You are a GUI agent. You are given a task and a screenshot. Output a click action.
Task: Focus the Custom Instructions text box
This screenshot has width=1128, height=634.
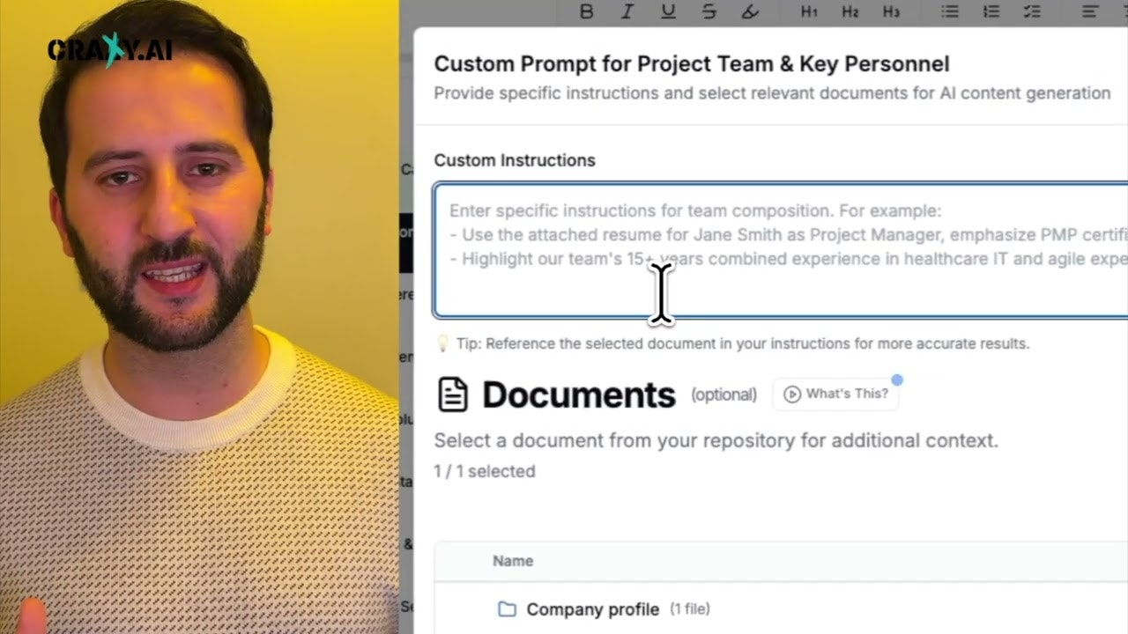[x=780, y=250]
